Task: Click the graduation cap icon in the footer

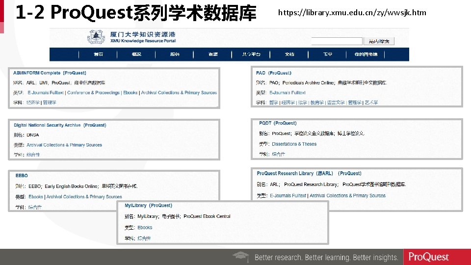Action: (x=240, y=257)
